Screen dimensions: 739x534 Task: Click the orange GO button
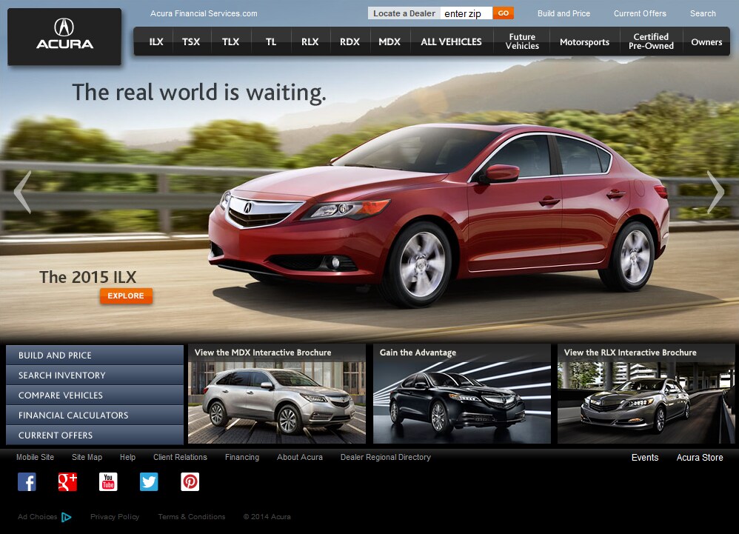[504, 13]
